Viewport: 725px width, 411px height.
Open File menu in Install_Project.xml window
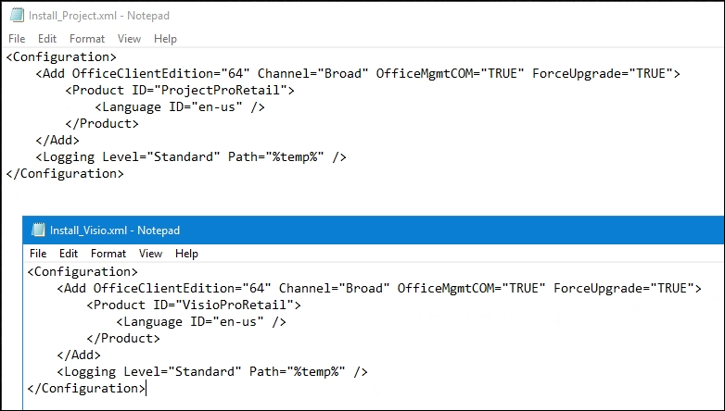coord(17,39)
